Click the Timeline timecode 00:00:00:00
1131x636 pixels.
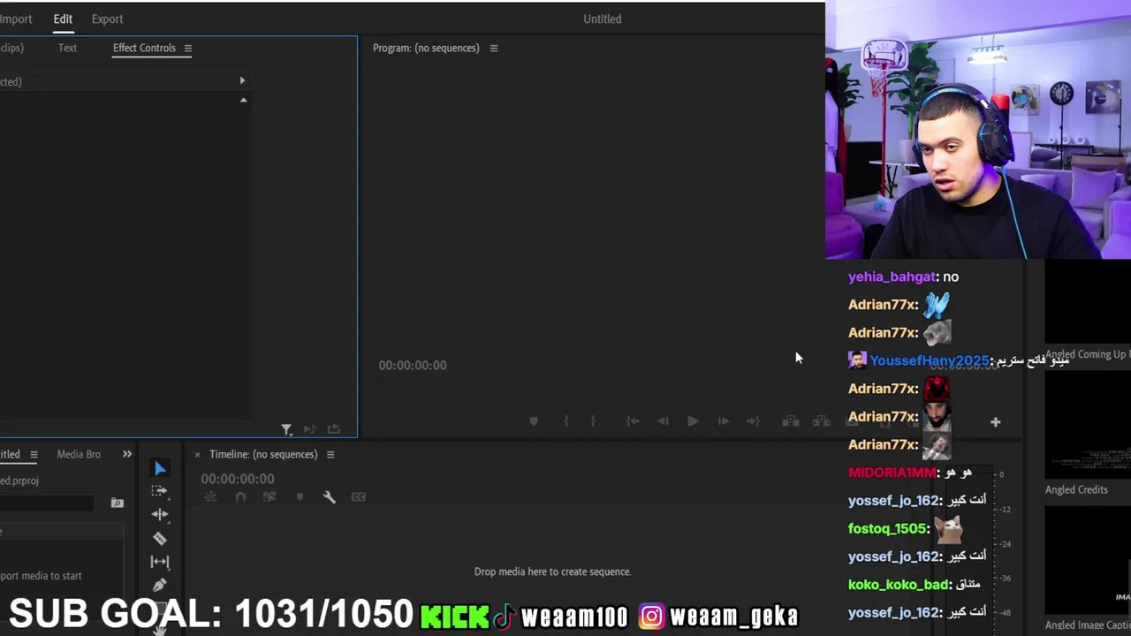click(x=237, y=479)
